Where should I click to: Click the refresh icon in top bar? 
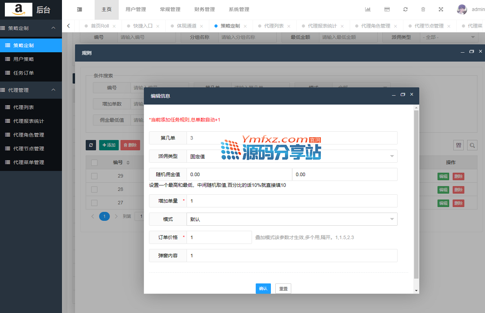tap(406, 9)
